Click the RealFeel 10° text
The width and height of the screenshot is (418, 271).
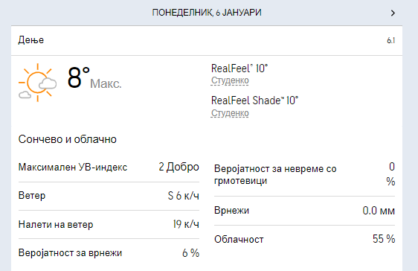(239, 68)
